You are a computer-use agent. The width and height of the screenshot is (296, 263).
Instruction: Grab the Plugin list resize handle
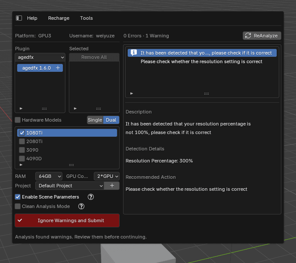tap(44, 109)
